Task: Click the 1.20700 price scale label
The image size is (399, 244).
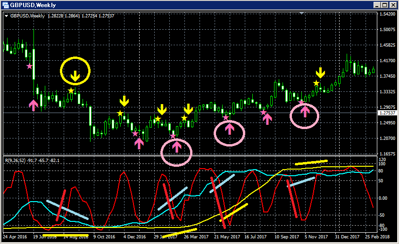Action: coord(387,138)
